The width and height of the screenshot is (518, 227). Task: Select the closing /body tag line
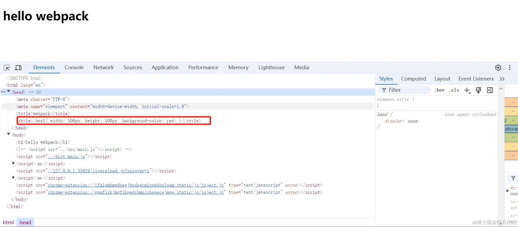coord(19,200)
